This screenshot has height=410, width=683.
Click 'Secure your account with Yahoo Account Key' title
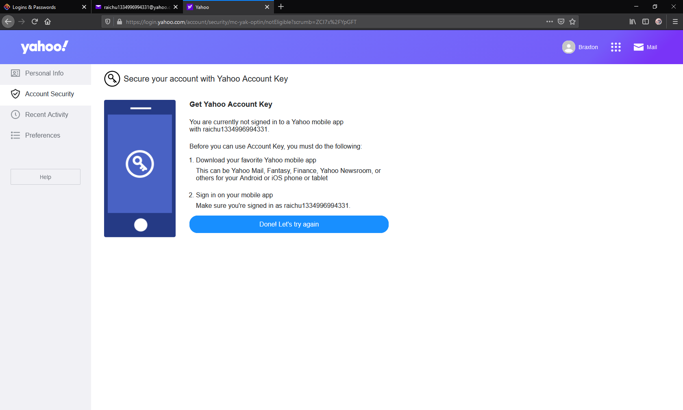[x=206, y=79]
